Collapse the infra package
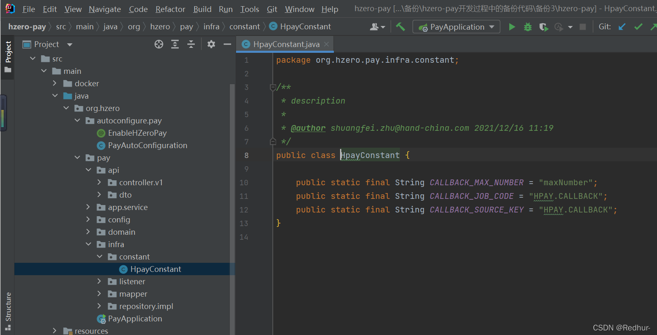 tap(89, 244)
